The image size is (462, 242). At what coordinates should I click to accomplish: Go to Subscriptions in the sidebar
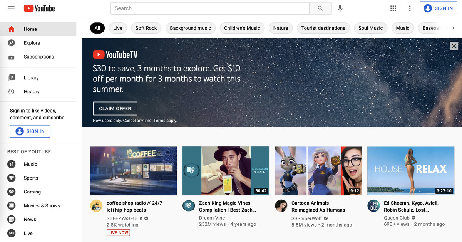(x=38, y=57)
